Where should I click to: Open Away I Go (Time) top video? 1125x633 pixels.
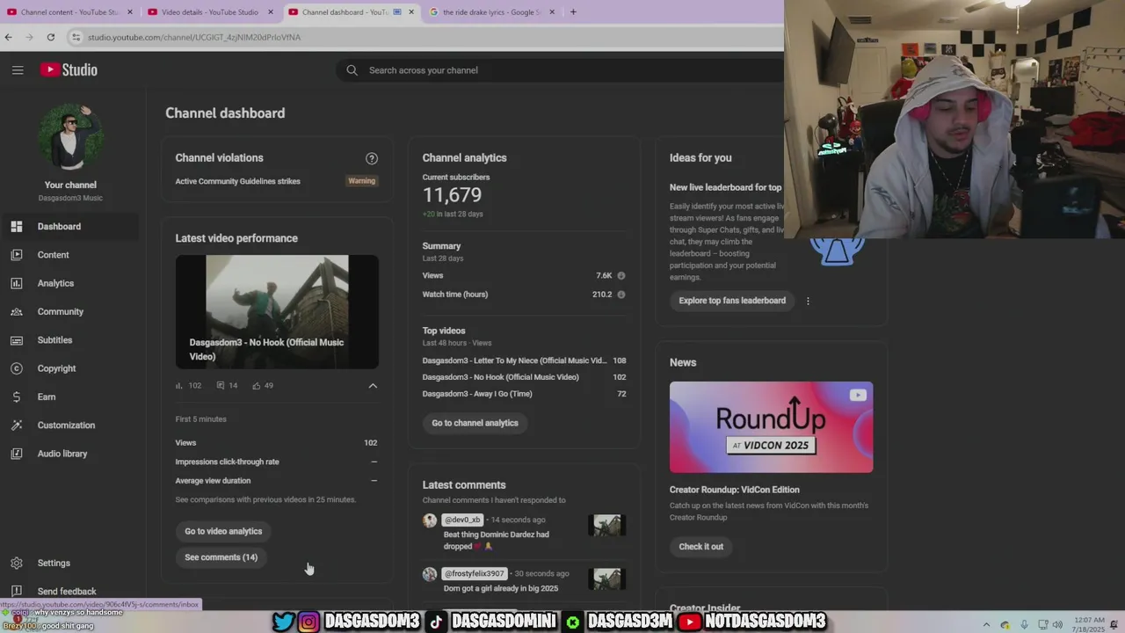click(477, 394)
